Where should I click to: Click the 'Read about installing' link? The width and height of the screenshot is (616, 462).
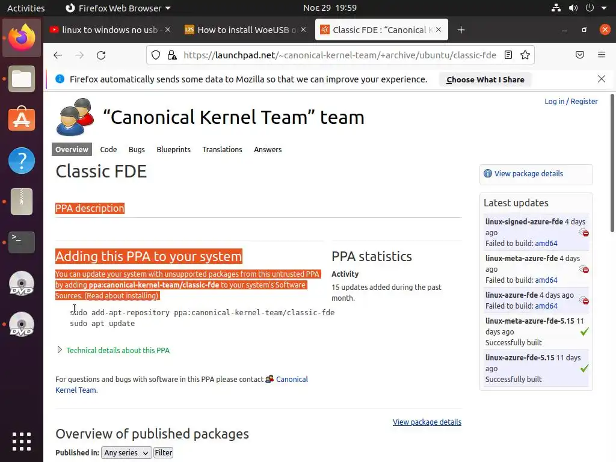point(122,295)
